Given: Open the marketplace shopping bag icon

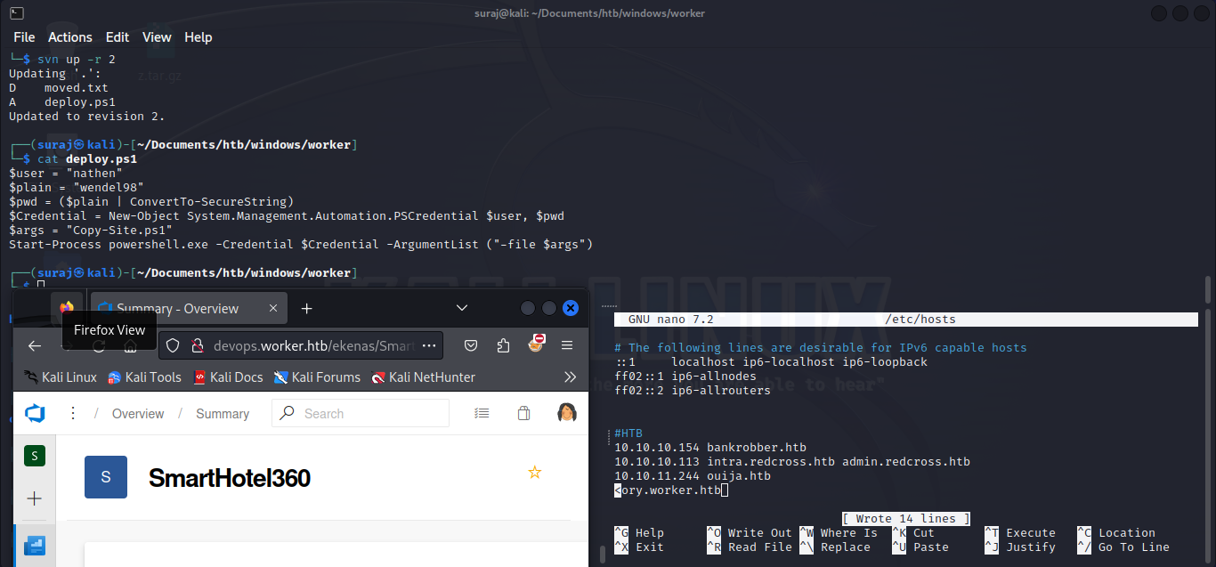Looking at the screenshot, I should [524, 414].
